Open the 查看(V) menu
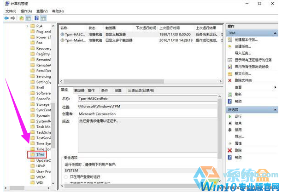 42,11
